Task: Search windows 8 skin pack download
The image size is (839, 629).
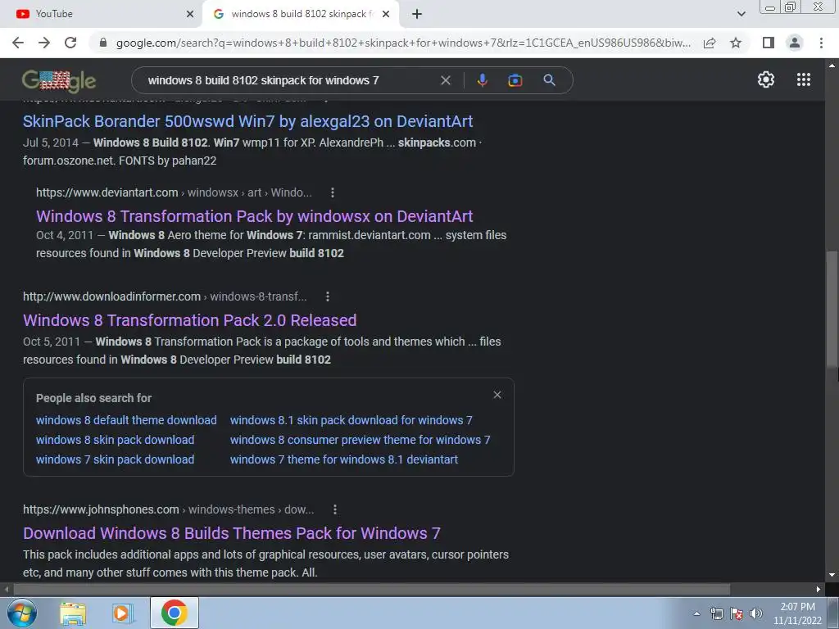Action: point(115,440)
